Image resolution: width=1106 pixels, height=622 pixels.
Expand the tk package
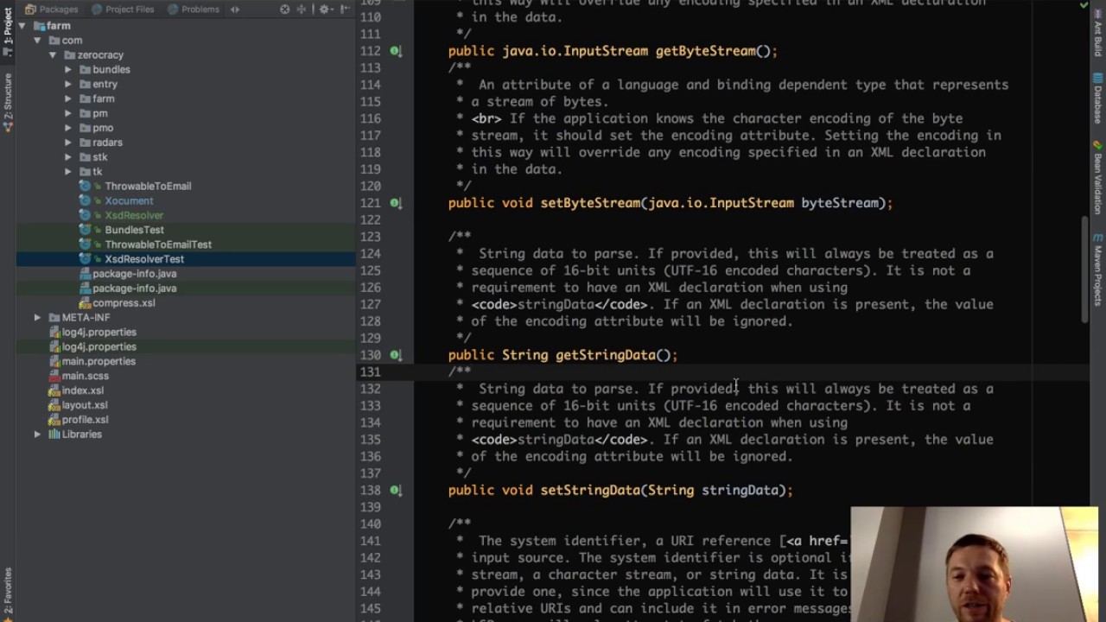click(68, 172)
